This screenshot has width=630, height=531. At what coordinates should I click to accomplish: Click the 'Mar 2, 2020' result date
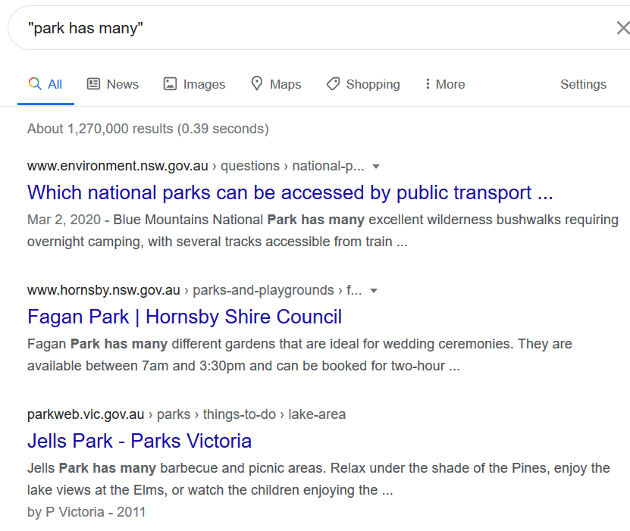click(x=64, y=220)
